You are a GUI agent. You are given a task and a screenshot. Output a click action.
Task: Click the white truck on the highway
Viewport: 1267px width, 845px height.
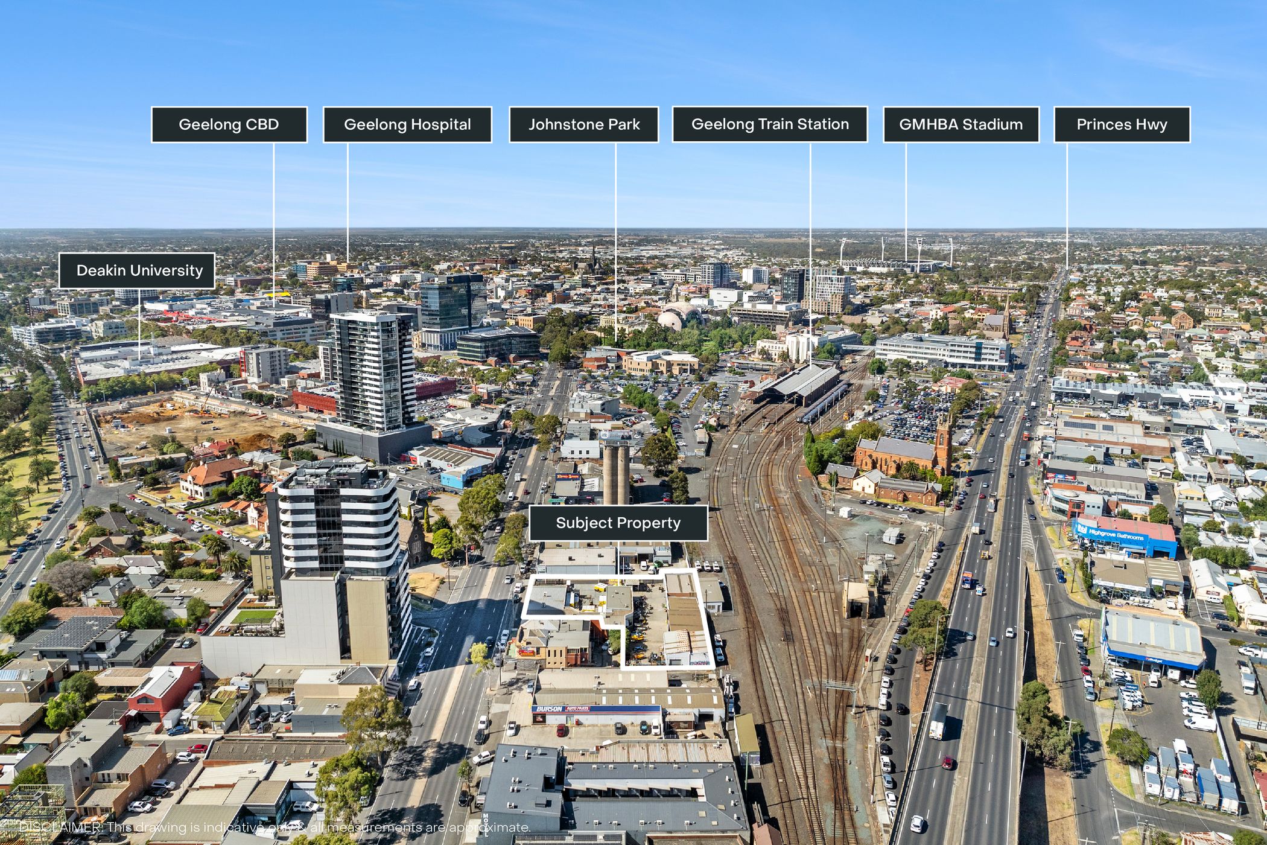coord(938,721)
